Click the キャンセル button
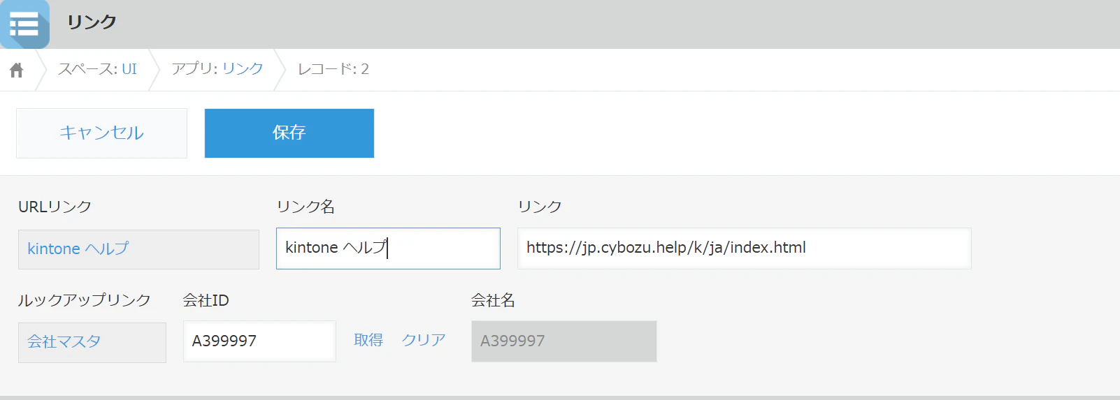Image resolution: width=1120 pixels, height=400 pixels. [x=101, y=133]
